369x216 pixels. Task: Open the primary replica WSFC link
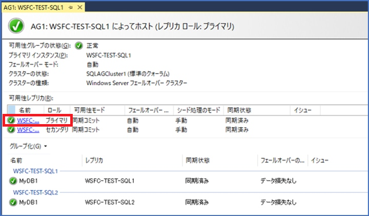pos(28,121)
